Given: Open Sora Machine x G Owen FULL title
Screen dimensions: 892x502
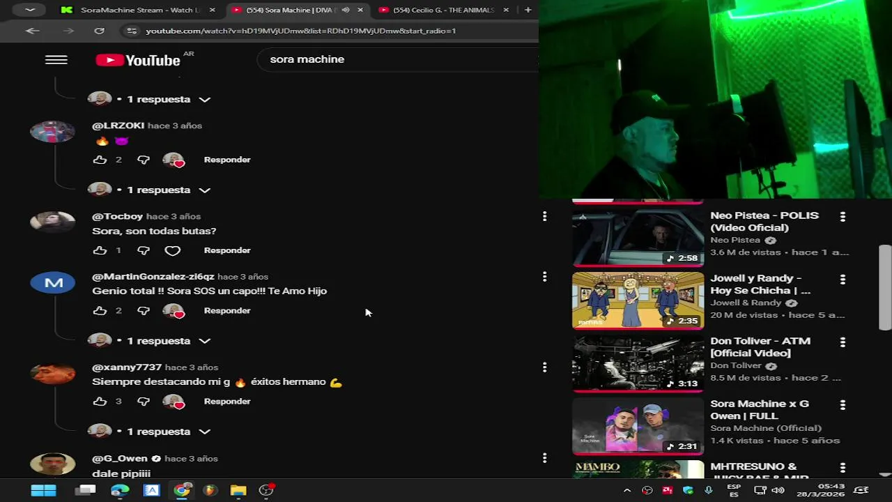Looking at the screenshot, I should (760, 410).
